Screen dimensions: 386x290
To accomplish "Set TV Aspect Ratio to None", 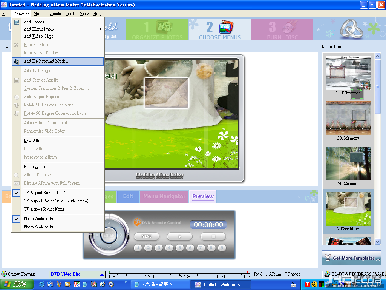I will click(44, 209).
